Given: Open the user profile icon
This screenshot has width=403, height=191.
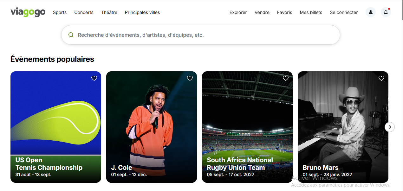Looking at the screenshot, I should coord(371,12).
